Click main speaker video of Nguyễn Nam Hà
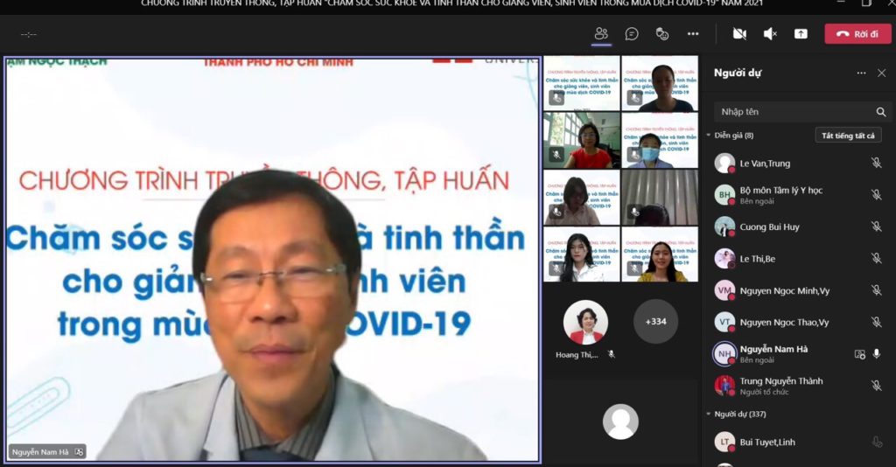 click(x=272, y=259)
